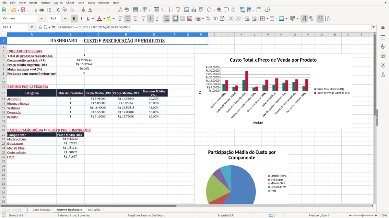Screen dimensions: 389x218
Task: Align cell text left
Action: click(120, 19)
